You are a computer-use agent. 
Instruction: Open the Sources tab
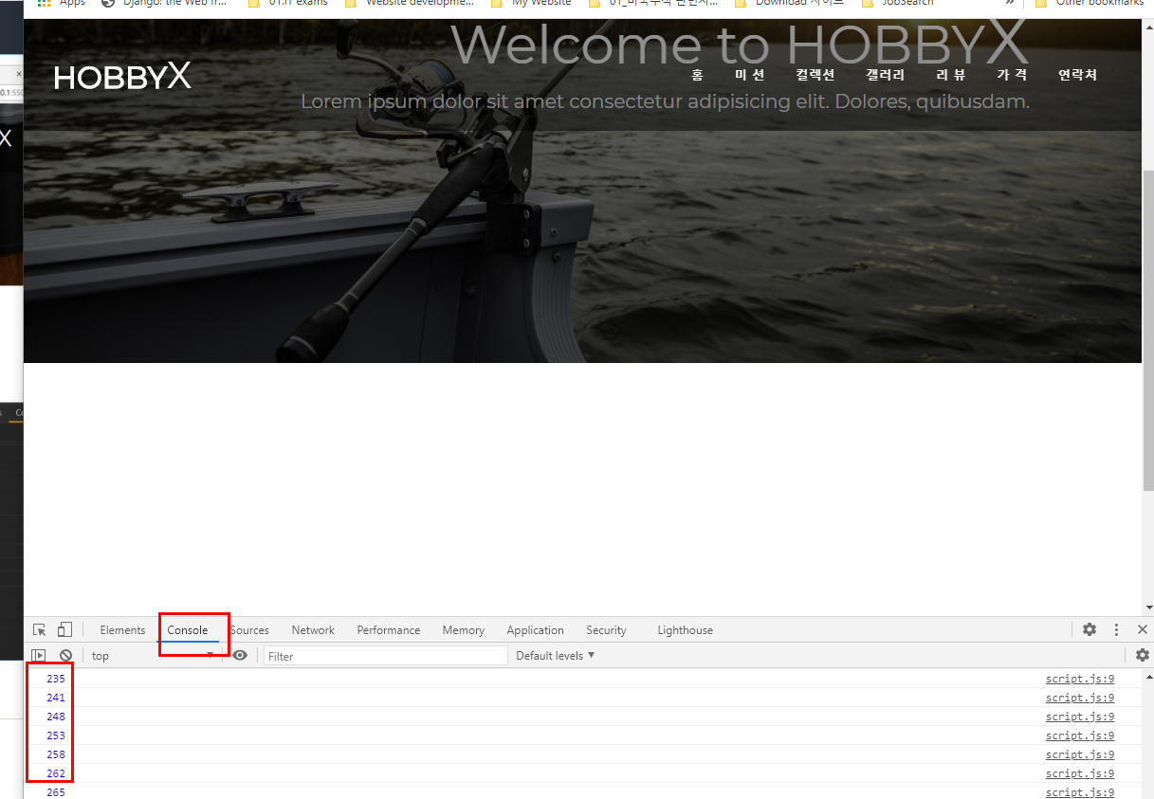(x=249, y=630)
